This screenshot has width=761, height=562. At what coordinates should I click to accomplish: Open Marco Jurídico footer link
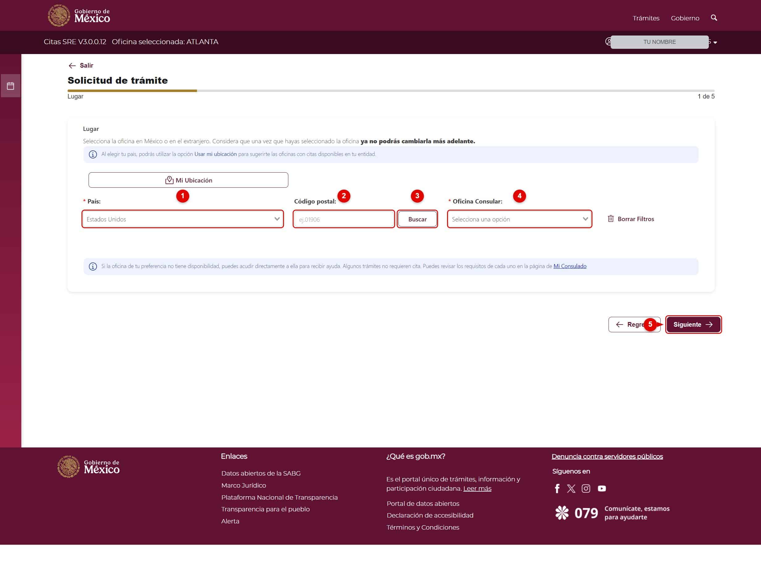[244, 485]
